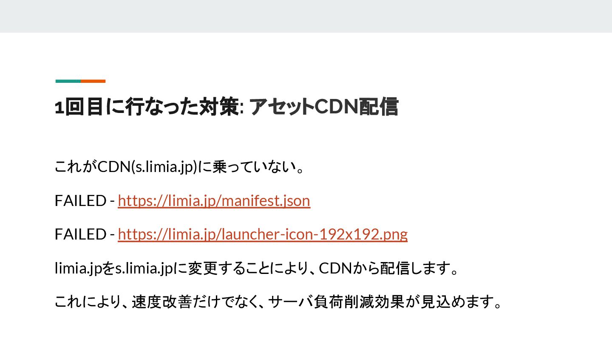Click (s.limia.jp) in the first body line
The width and height of the screenshot is (612, 344).
coord(164,166)
